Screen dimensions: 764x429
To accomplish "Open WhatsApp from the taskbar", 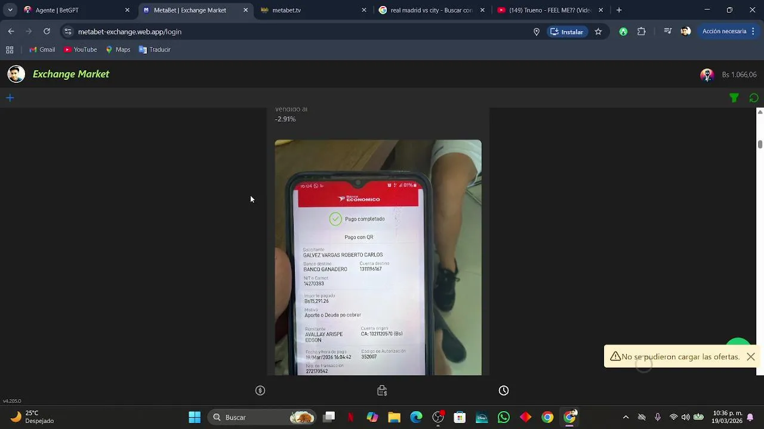I will [x=504, y=417].
